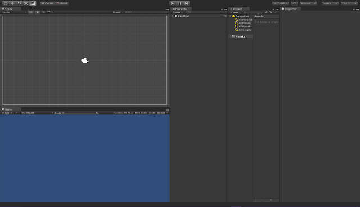Open the Untitled scene options menu
Image resolution: width=360 pixels, height=207 pixels.
click(x=225, y=16)
